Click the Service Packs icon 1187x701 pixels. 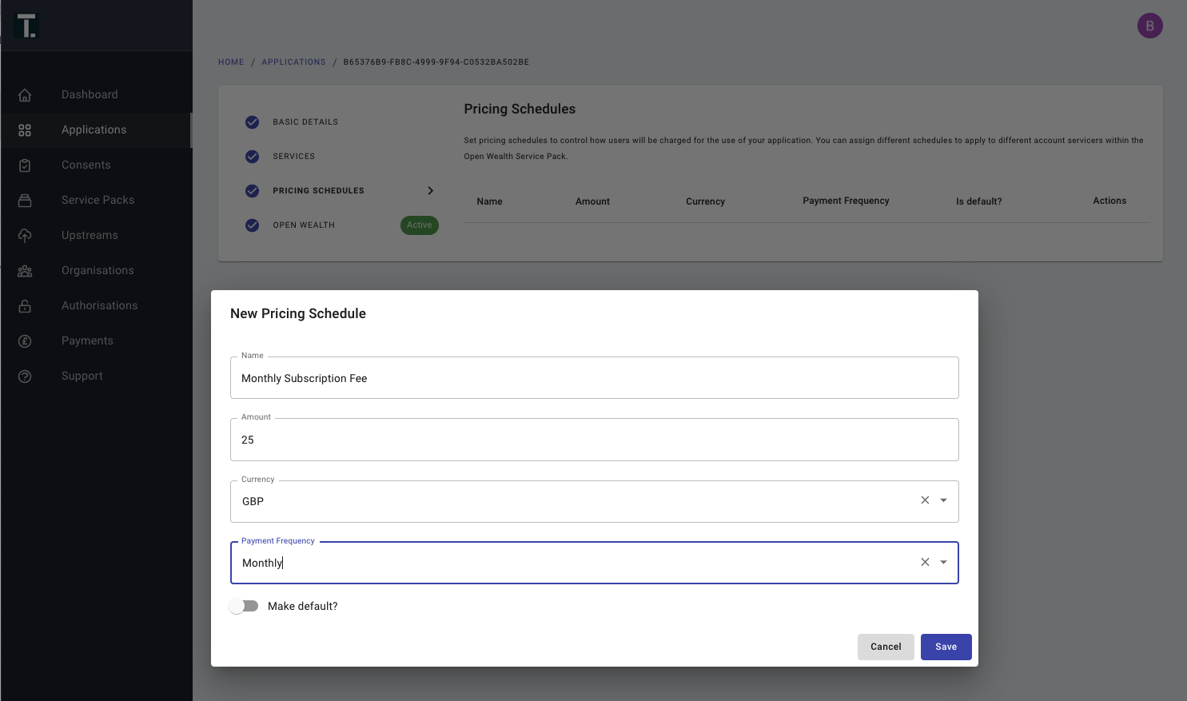pos(25,201)
